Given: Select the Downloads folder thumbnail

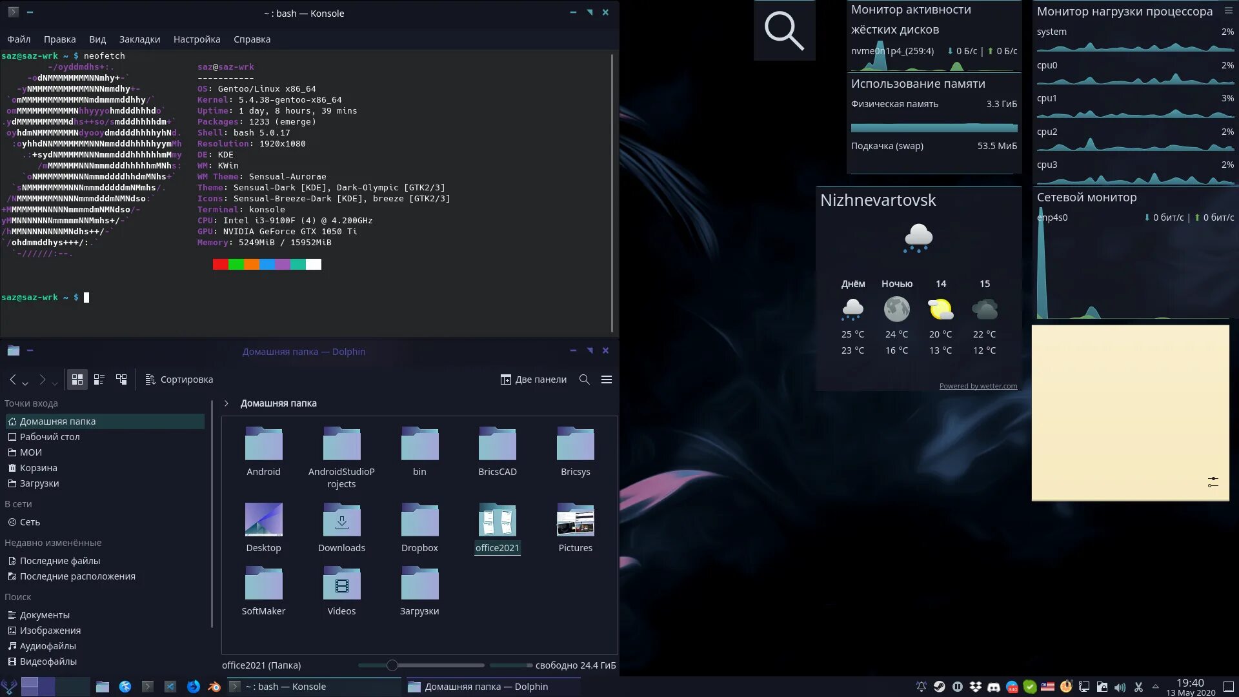Looking at the screenshot, I should coord(341,520).
